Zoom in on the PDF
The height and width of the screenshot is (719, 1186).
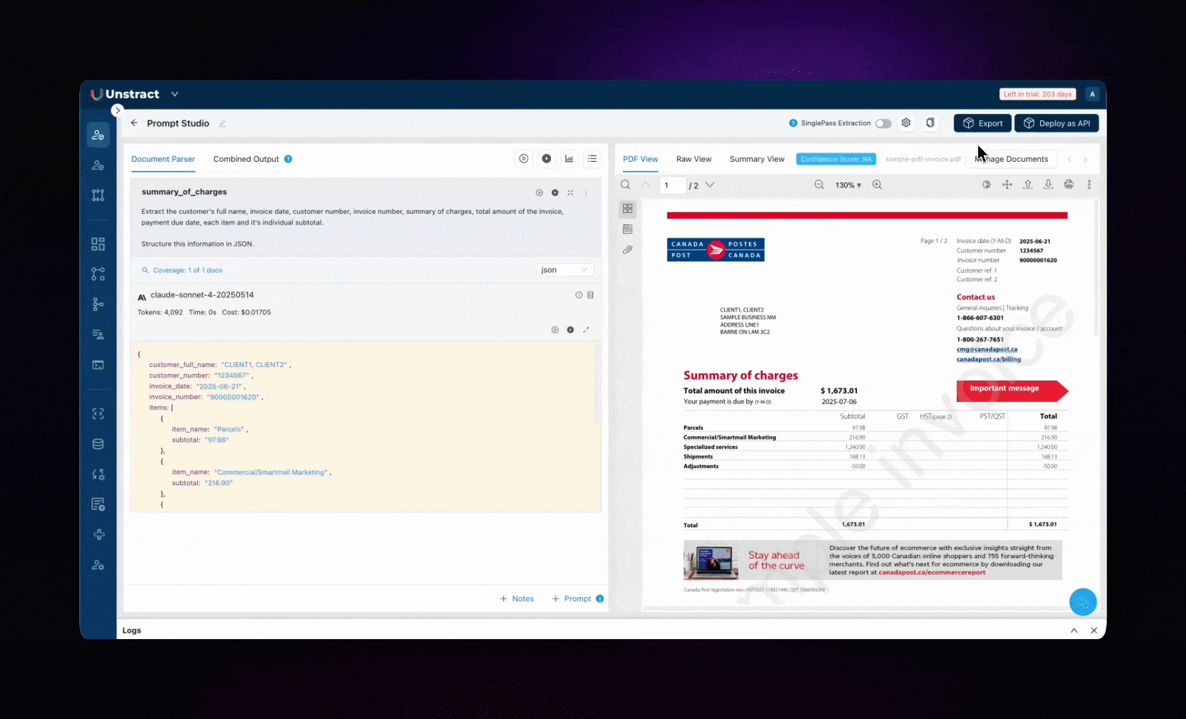878,185
